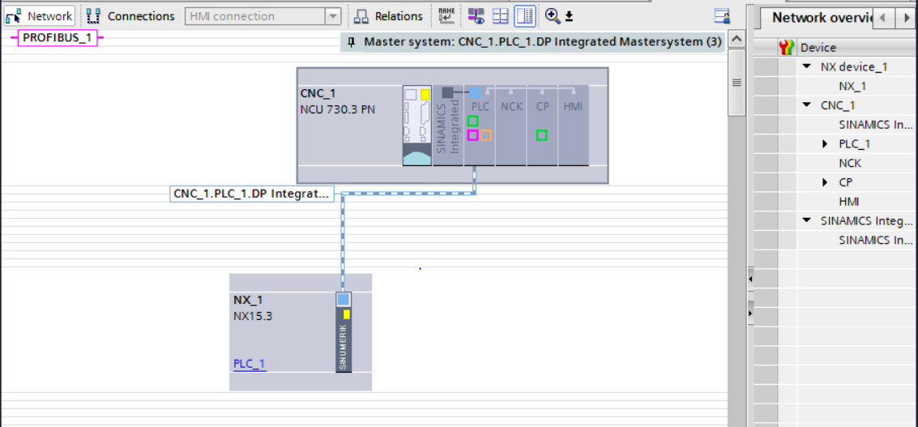Toggle the highlighted split view layout icon

tap(524, 16)
